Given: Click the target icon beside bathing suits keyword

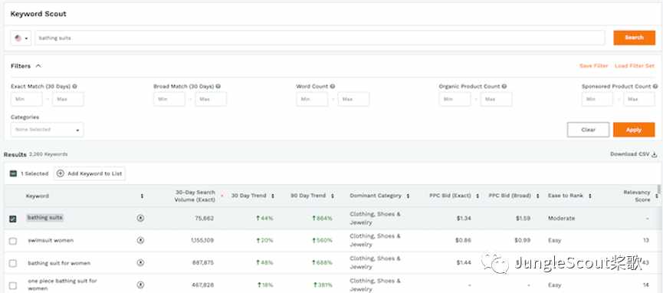Looking at the screenshot, I should (x=140, y=218).
